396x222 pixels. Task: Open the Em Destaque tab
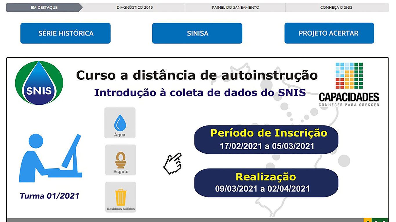point(44,8)
